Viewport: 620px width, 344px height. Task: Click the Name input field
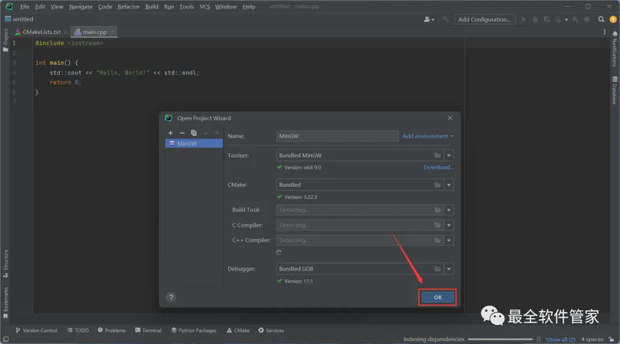[337, 136]
